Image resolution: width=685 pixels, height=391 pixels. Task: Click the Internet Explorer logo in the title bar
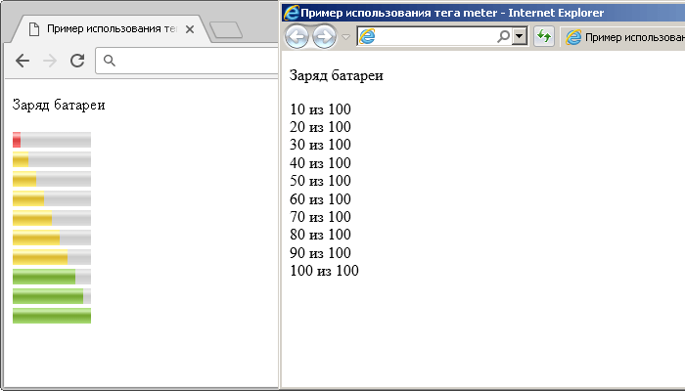[291, 13]
